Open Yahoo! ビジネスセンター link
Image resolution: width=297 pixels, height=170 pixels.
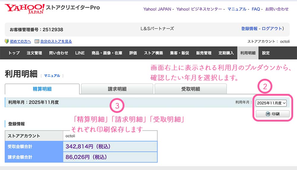199,9
